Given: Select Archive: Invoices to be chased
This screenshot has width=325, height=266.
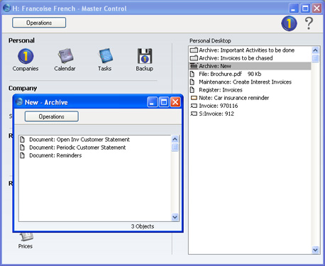Looking at the screenshot, I should click(x=250, y=58).
